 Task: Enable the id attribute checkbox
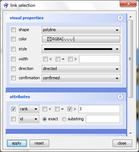13,119
